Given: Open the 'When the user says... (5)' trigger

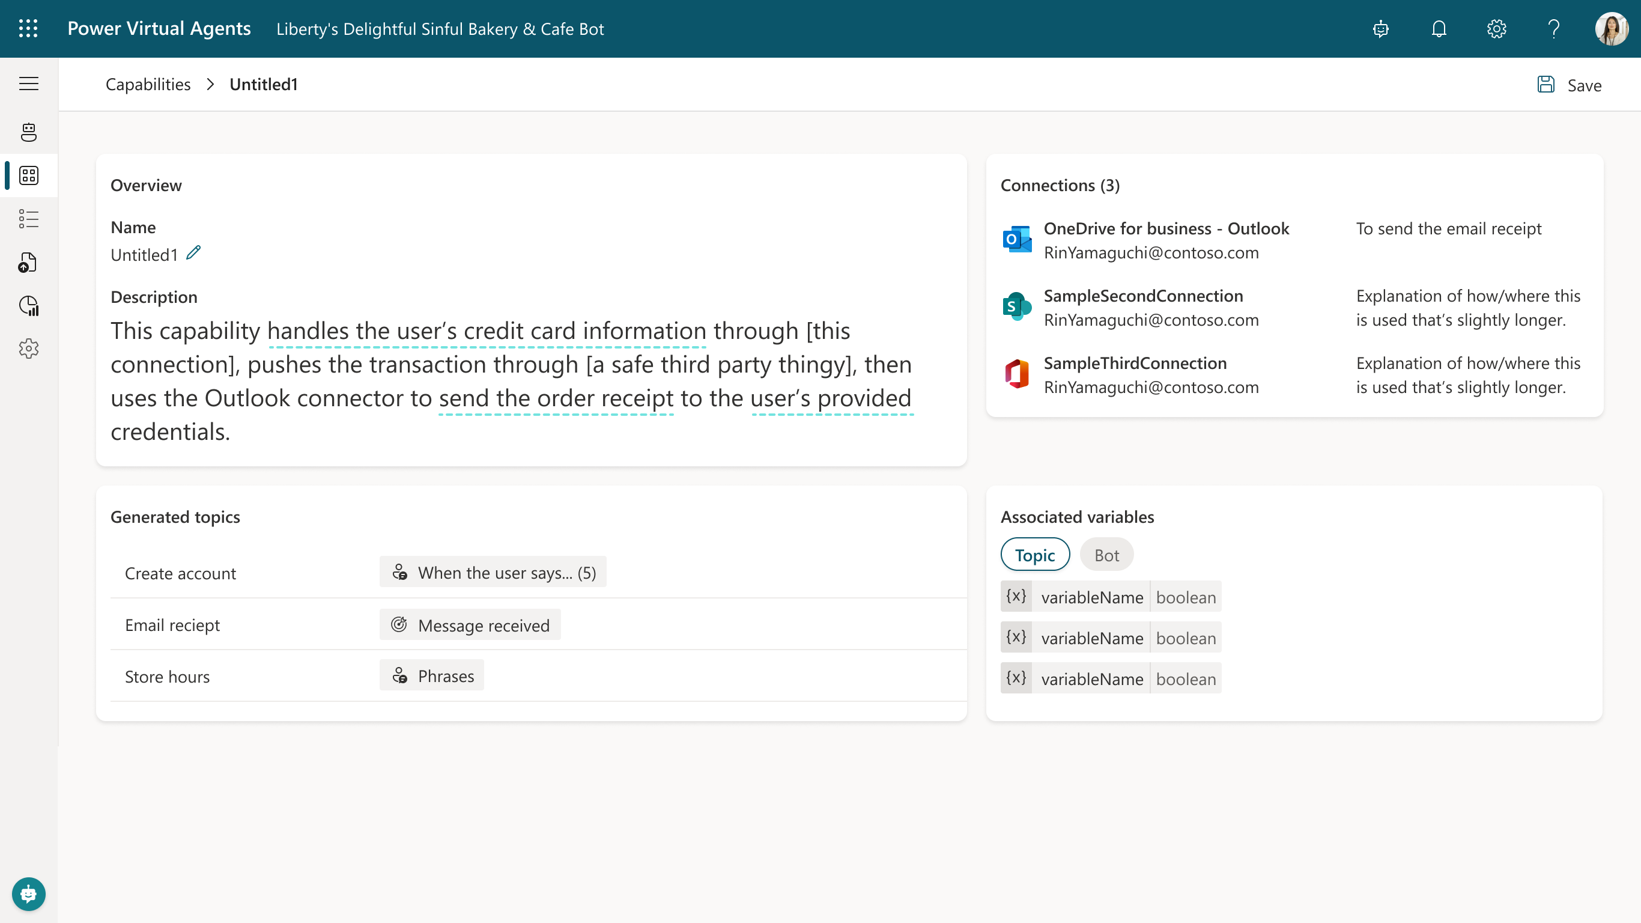Looking at the screenshot, I should coord(493,573).
